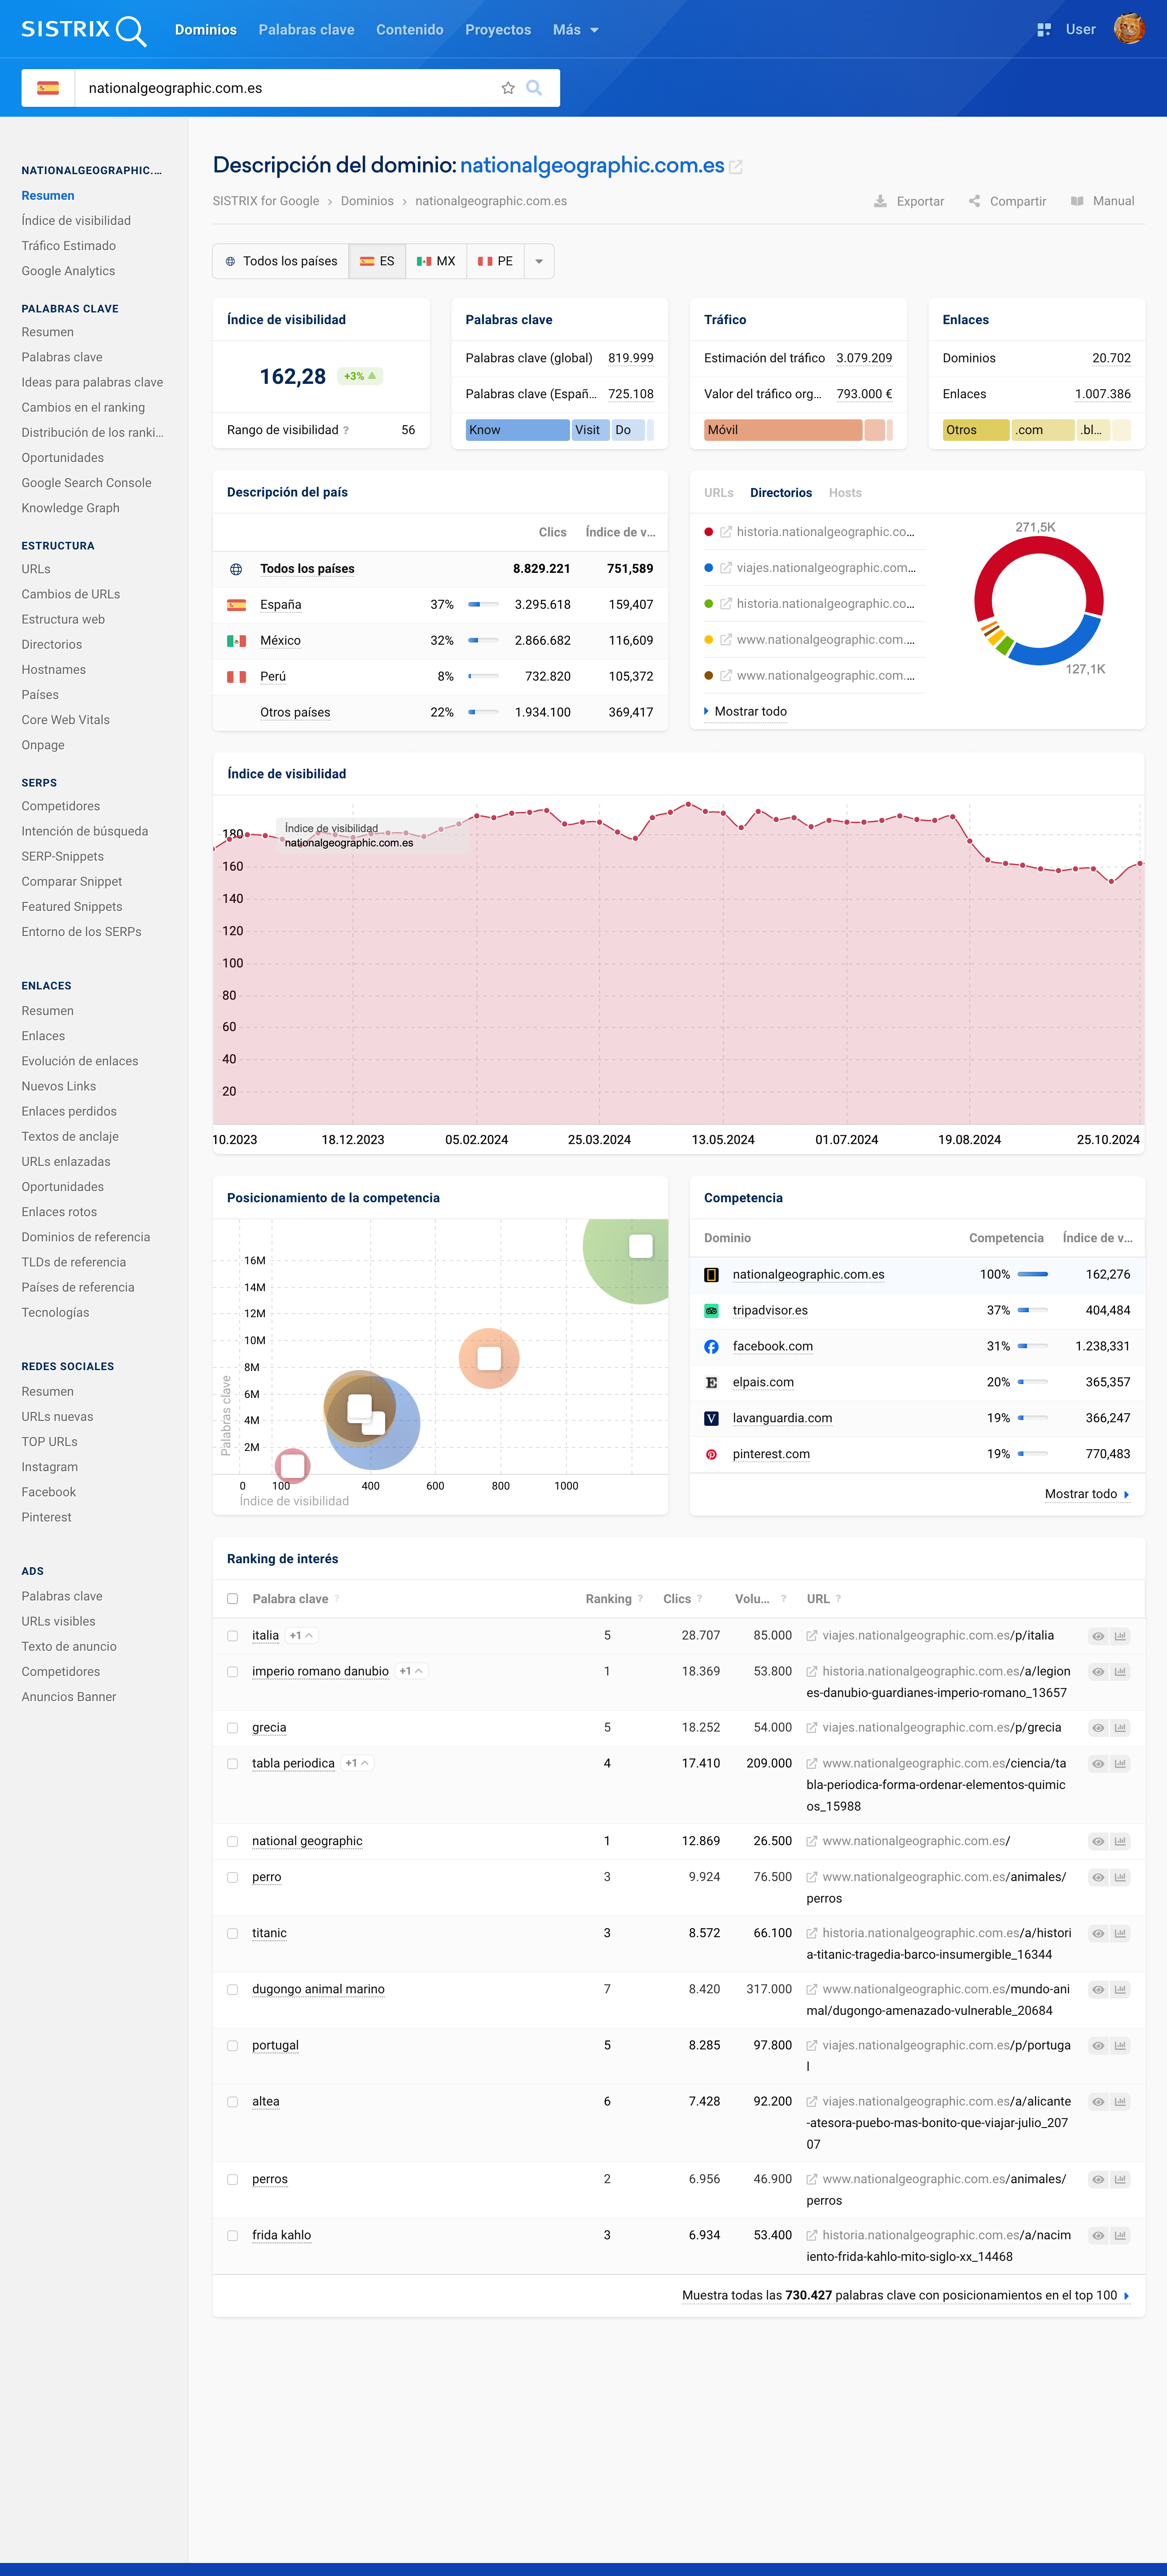Open the Manual book icon
The image size is (1167, 2576).
click(x=1077, y=201)
